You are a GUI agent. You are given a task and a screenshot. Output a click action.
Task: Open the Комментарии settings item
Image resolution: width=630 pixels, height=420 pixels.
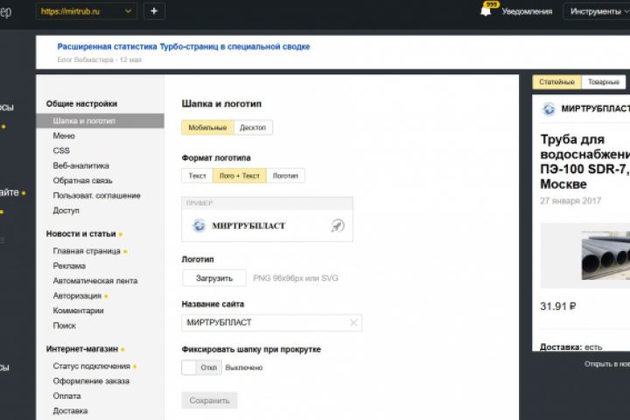(79, 311)
